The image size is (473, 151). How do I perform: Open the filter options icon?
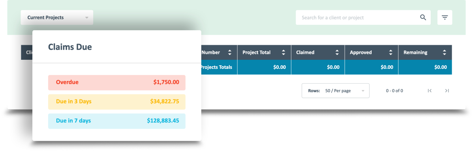pos(445,17)
